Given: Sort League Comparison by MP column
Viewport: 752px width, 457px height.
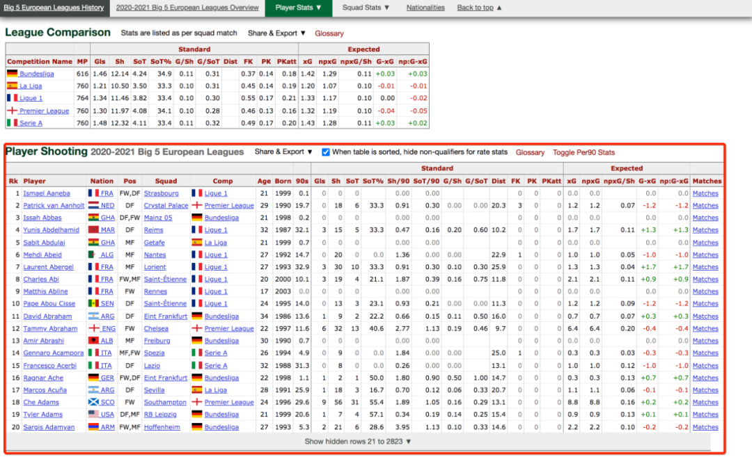Looking at the screenshot, I should click(82, 61).
